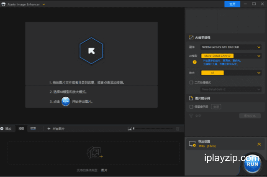Enable the 二次处理模式 checkbox

[191, 83]
